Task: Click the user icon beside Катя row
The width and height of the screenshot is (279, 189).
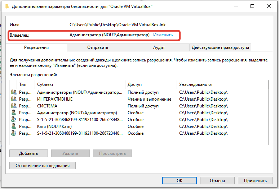Action: 13,126
